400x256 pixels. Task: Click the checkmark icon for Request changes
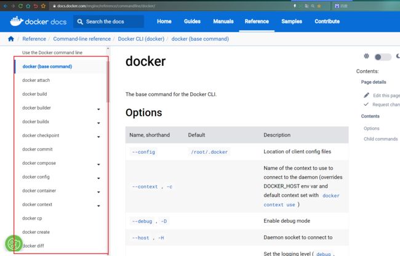(366, 104)
